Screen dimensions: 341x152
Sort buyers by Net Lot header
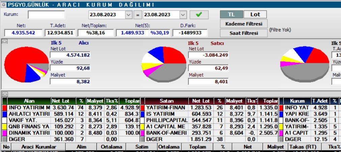pos(63,101)
